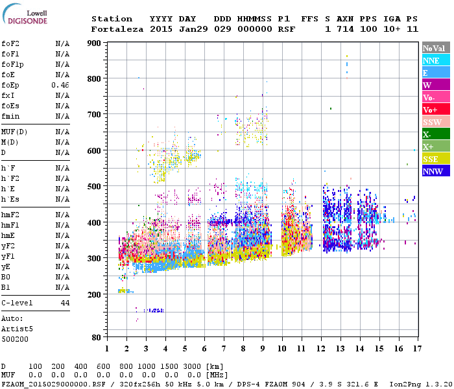Screen dimensions: 454x389
Task: Click the PS value 11
Action: [412, 29]
